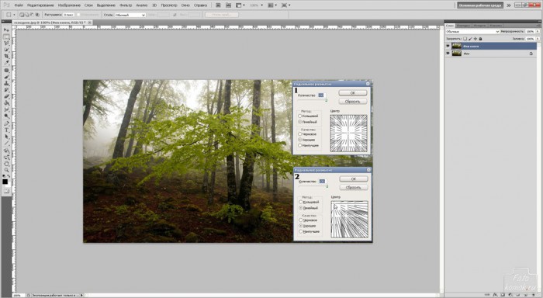Launch Bridge from the application bar
Viewport: 543px width, 298px height.
tap(218, 5)
